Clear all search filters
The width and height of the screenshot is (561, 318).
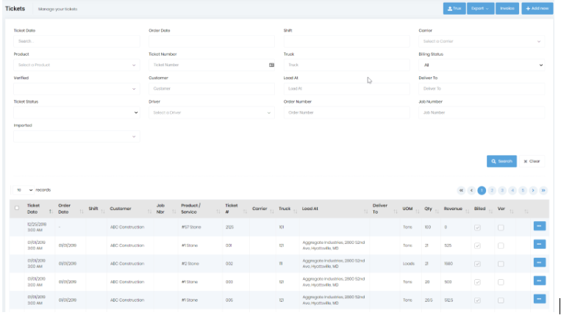click(x=532, y=161)
